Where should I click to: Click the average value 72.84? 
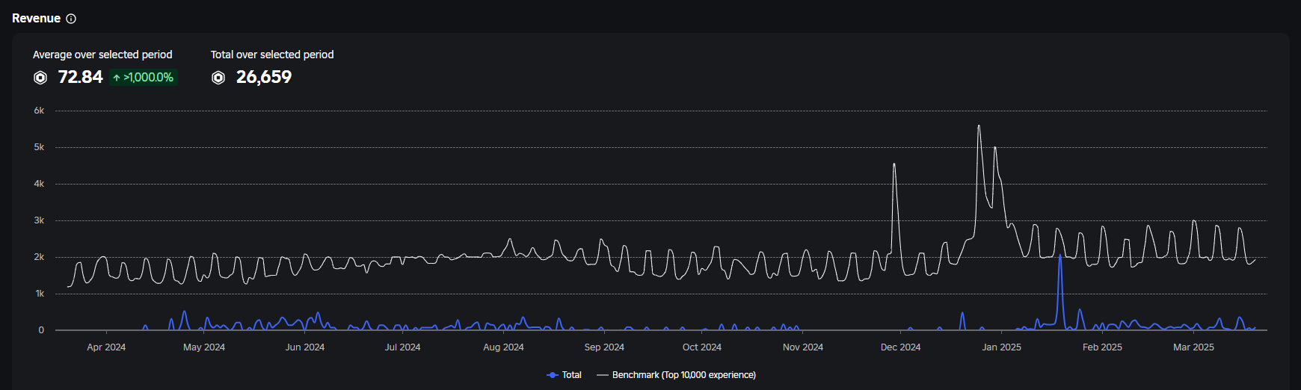(81, 77)
